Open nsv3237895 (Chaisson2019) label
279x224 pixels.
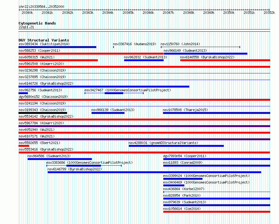42,77
